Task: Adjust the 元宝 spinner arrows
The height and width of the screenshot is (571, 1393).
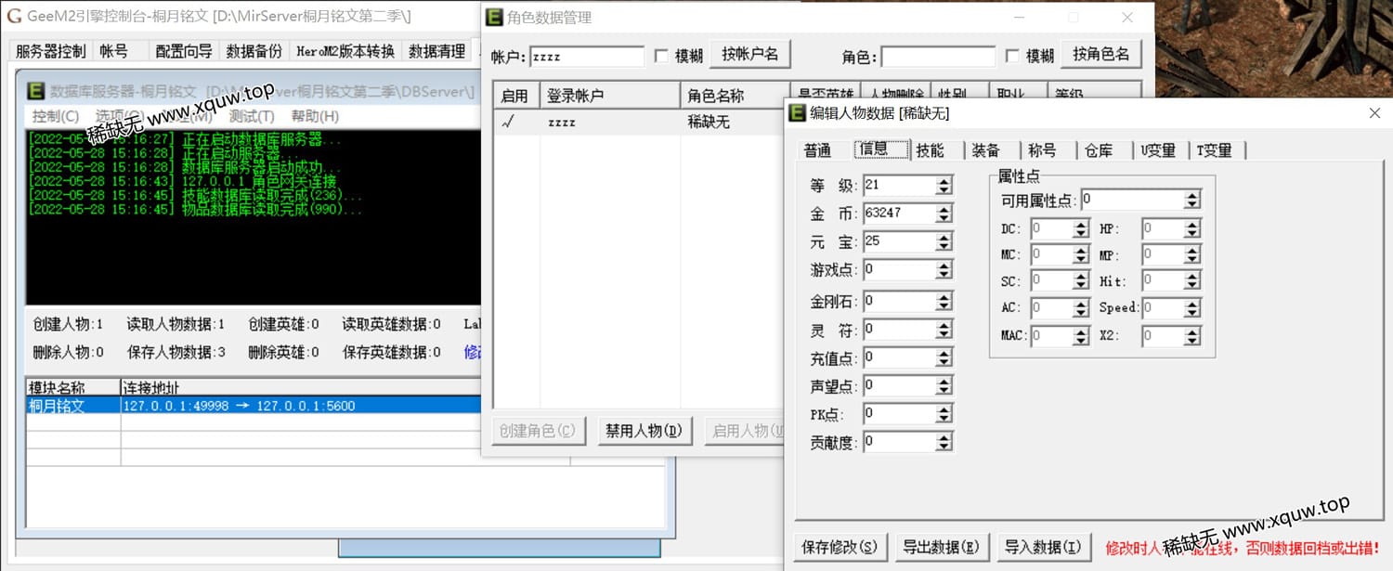Action: point(944,240)
